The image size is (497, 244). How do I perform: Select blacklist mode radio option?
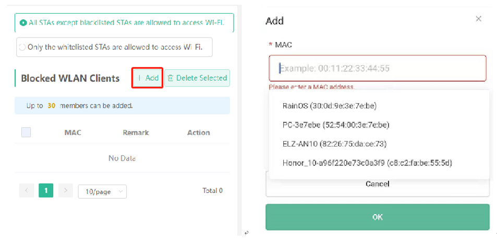[23, 23]
